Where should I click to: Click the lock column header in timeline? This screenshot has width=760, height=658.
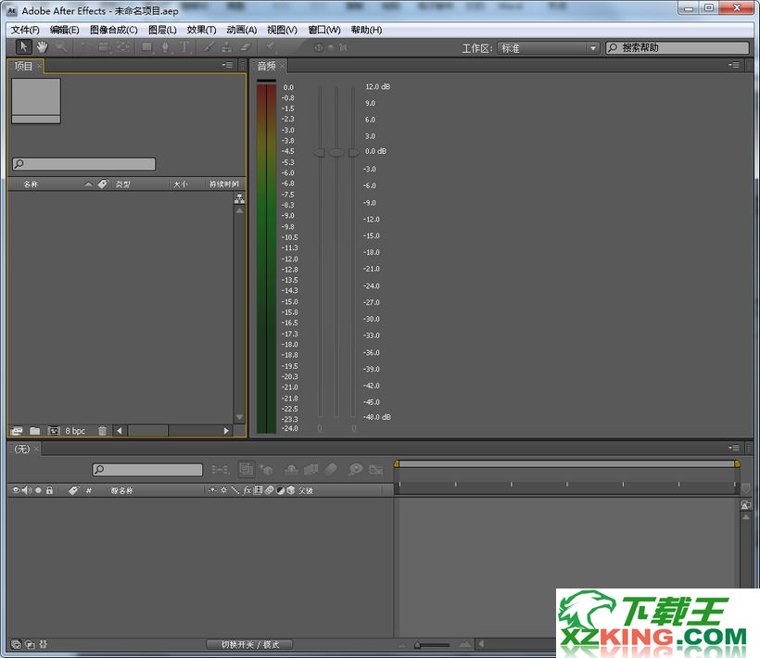click(x=49, y=490)
